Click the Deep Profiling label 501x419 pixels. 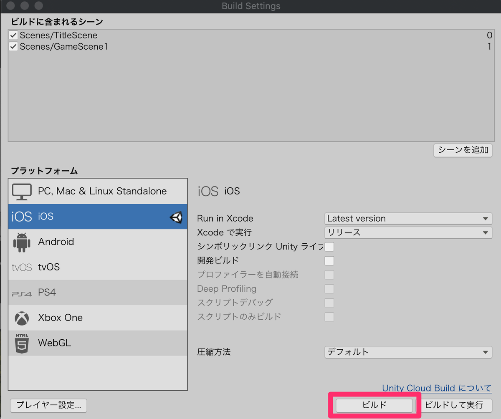click(x=227, y=289)
